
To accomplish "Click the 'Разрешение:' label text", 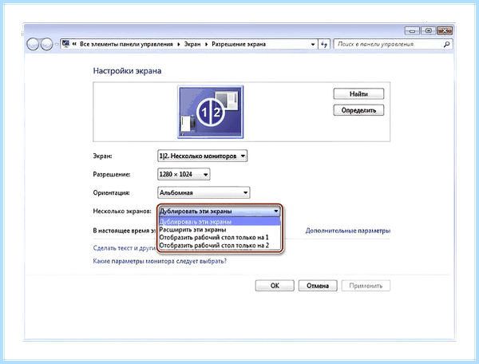I will 112,174.
